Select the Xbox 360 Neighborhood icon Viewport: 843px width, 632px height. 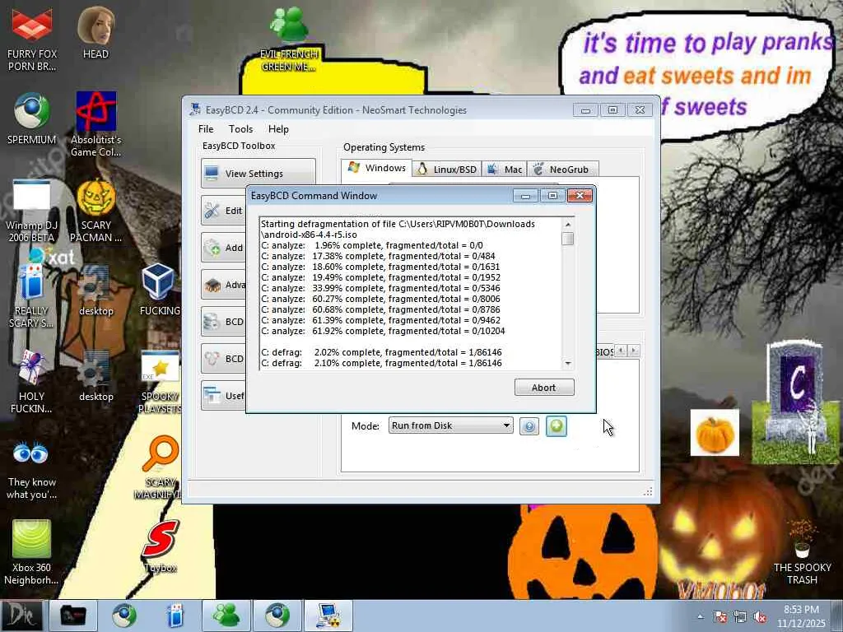pyautogui.click(x=32, y=552)
